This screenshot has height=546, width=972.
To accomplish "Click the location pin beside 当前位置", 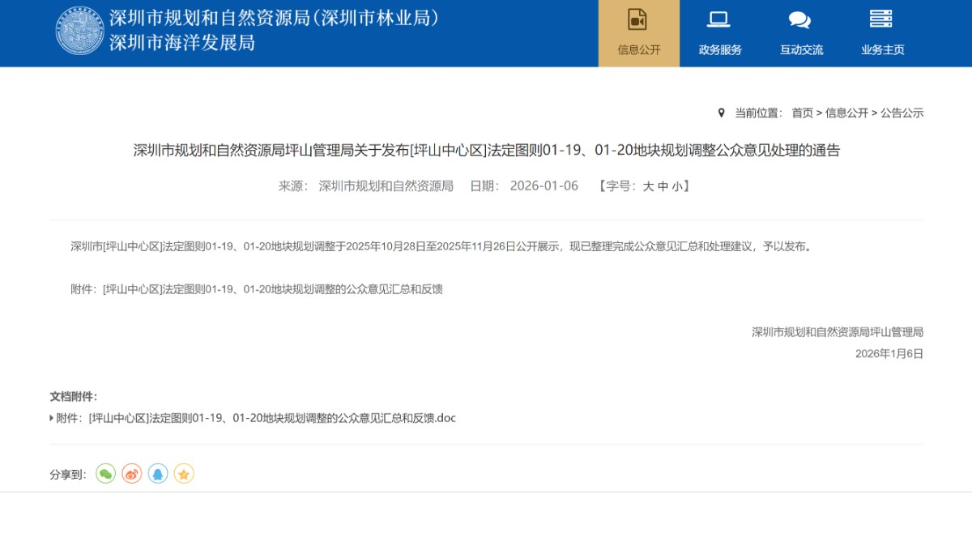I will pos(722,113).
